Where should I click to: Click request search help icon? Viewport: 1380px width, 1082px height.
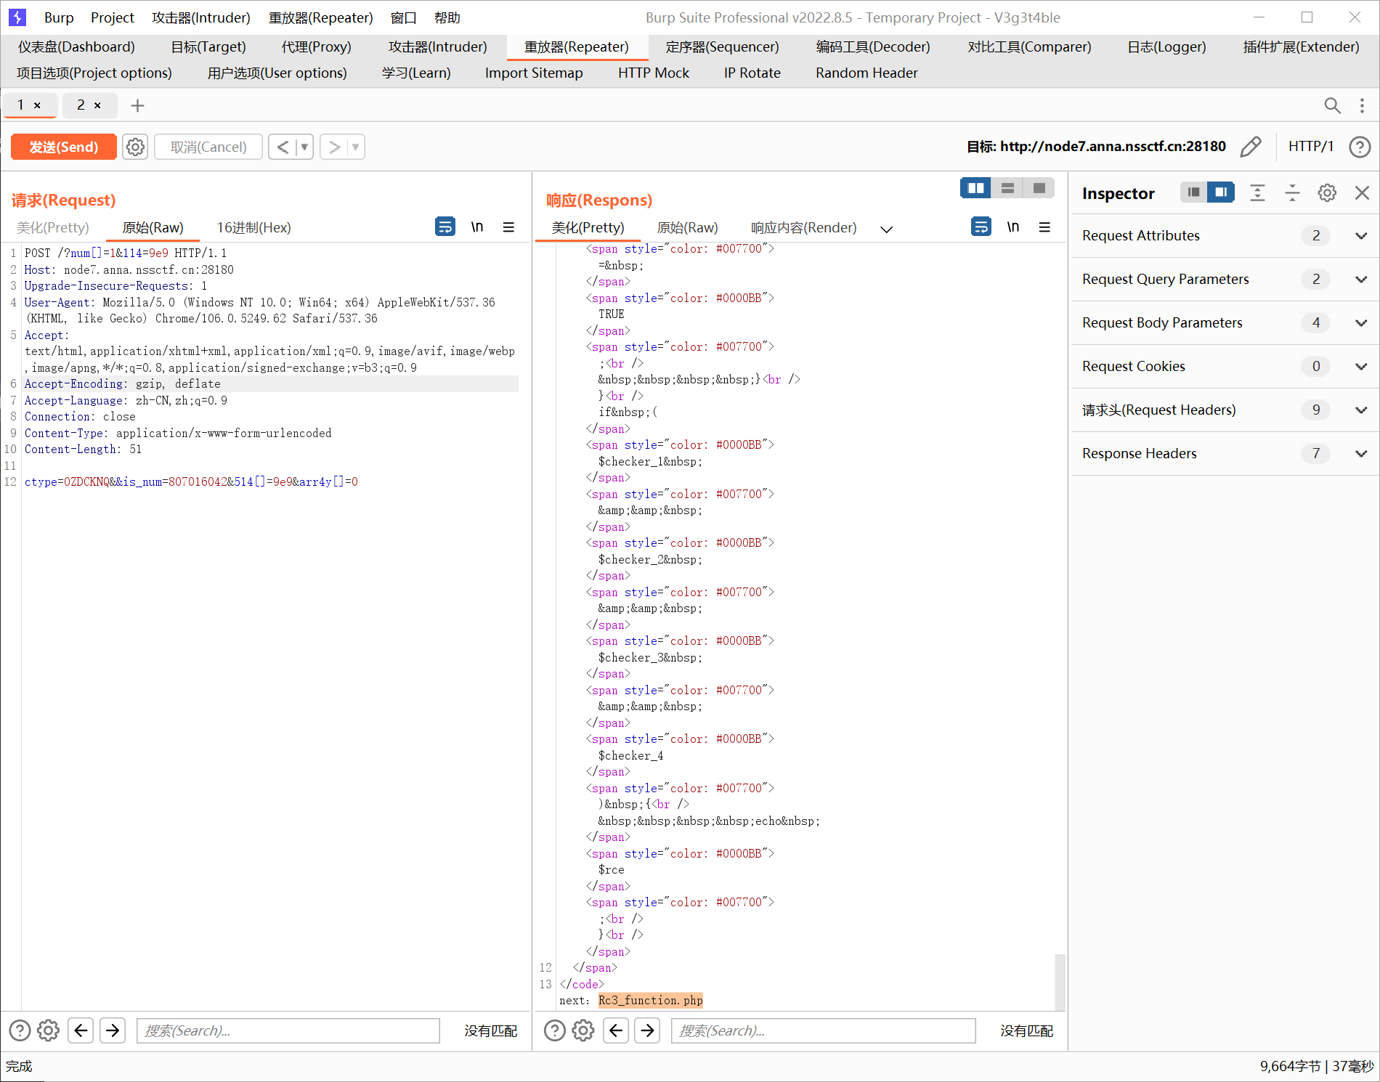tap(20, 1030)
